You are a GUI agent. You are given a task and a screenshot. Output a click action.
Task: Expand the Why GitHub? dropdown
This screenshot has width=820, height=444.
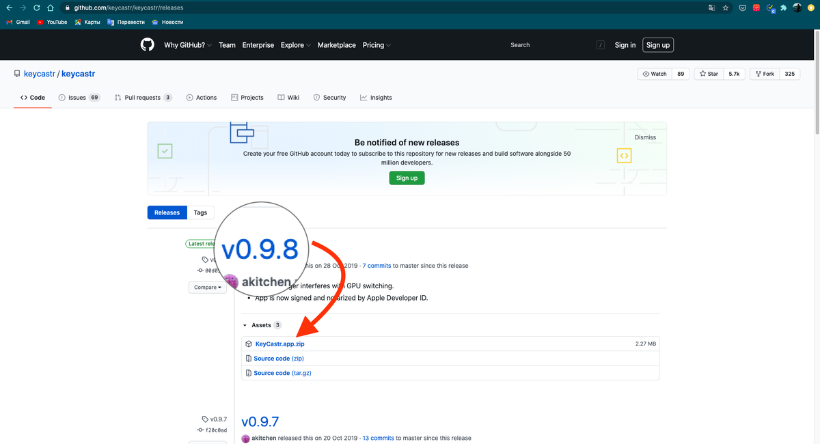tap(188, 45)
